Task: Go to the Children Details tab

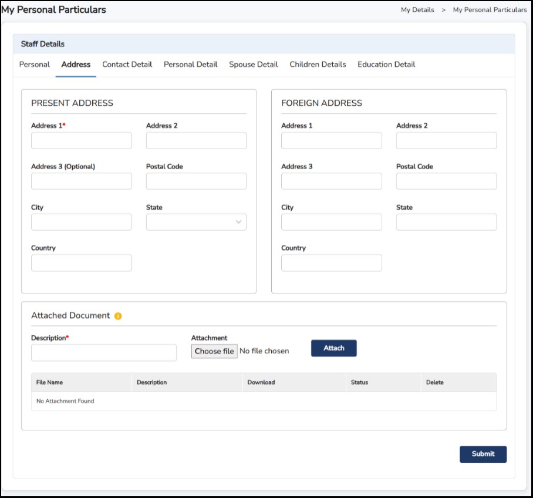Action: [x=318, y=65]
